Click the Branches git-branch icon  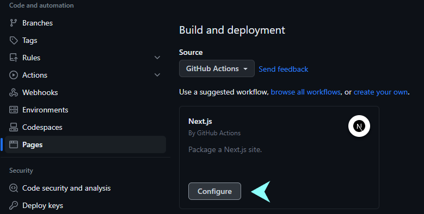(13, 23)
